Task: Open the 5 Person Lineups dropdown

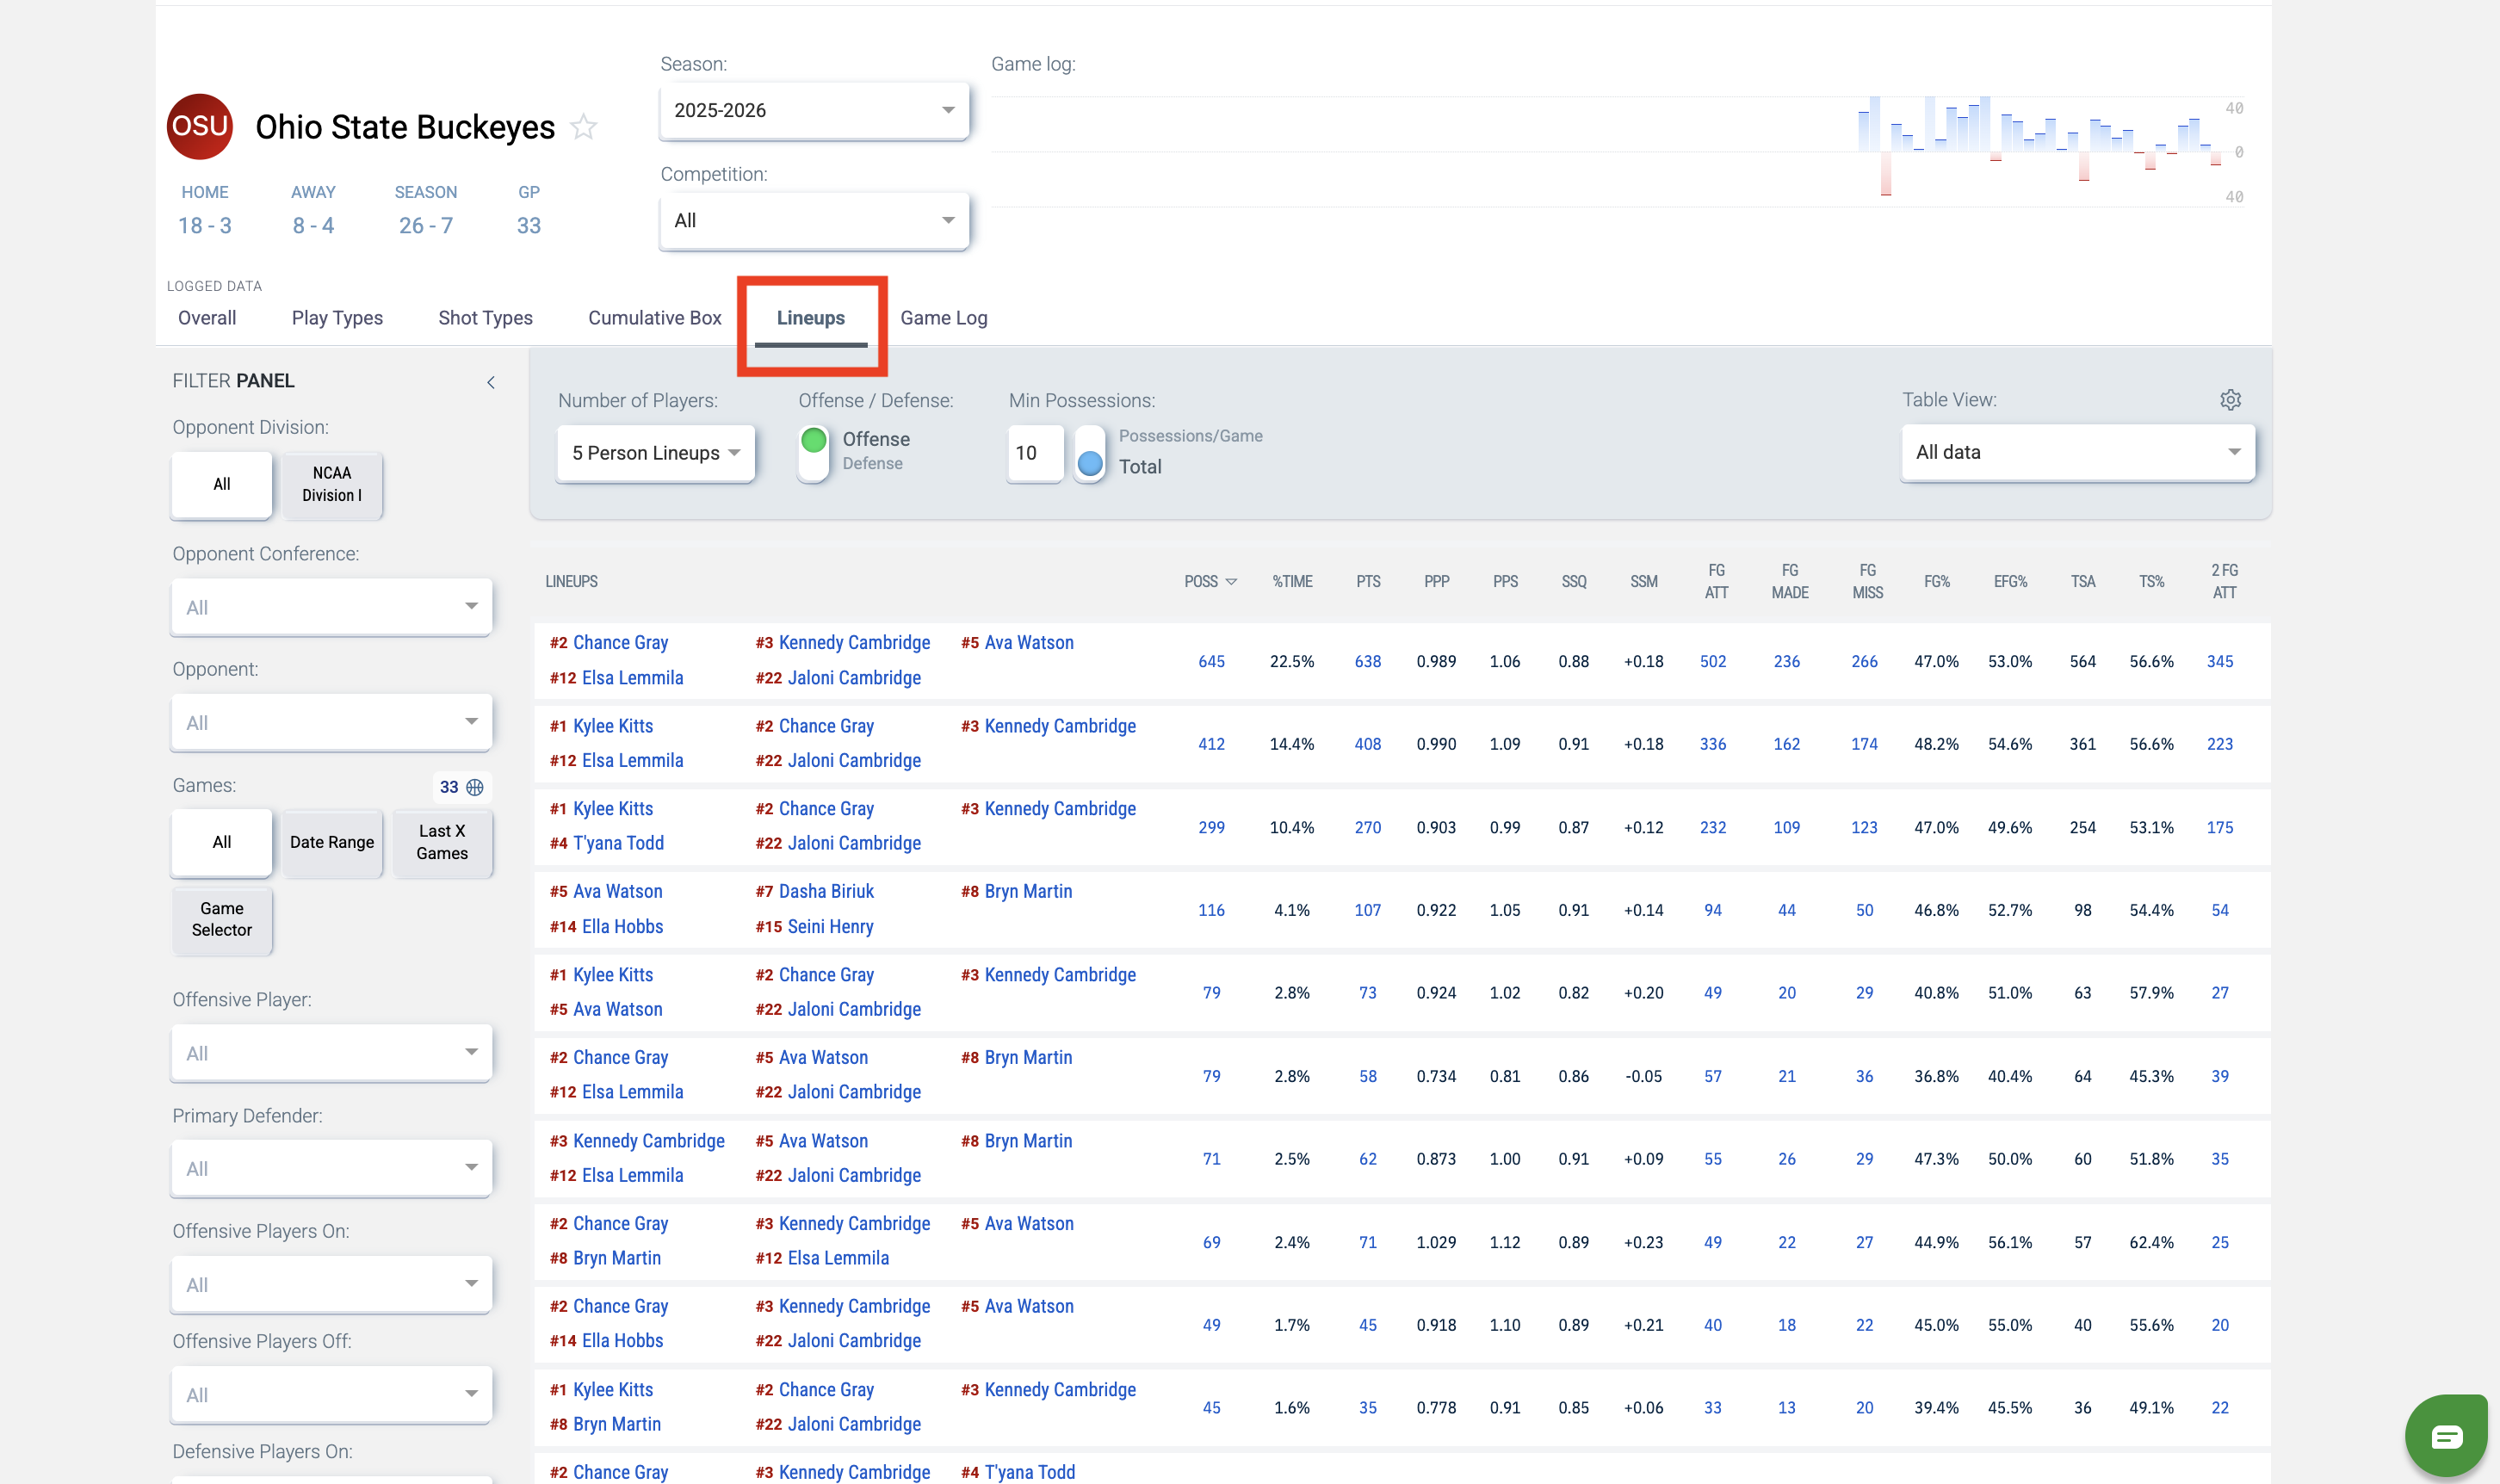Action: pos(655,453)
